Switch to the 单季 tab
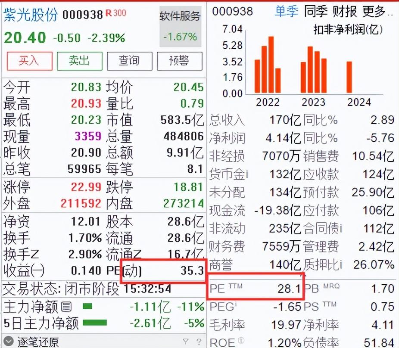This screenshot has width=399, height=348. tap(287, 12)
